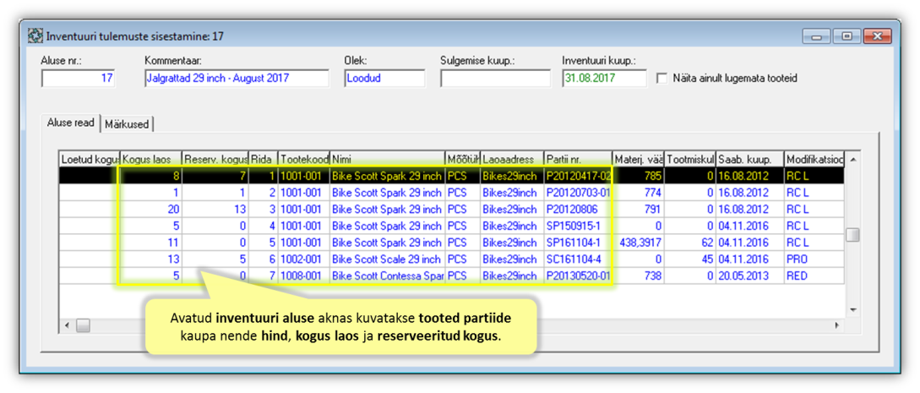The width and height of the screenshot is (920, 393).
Task: Click the Rida column header
Action: [x=264, y=159]
